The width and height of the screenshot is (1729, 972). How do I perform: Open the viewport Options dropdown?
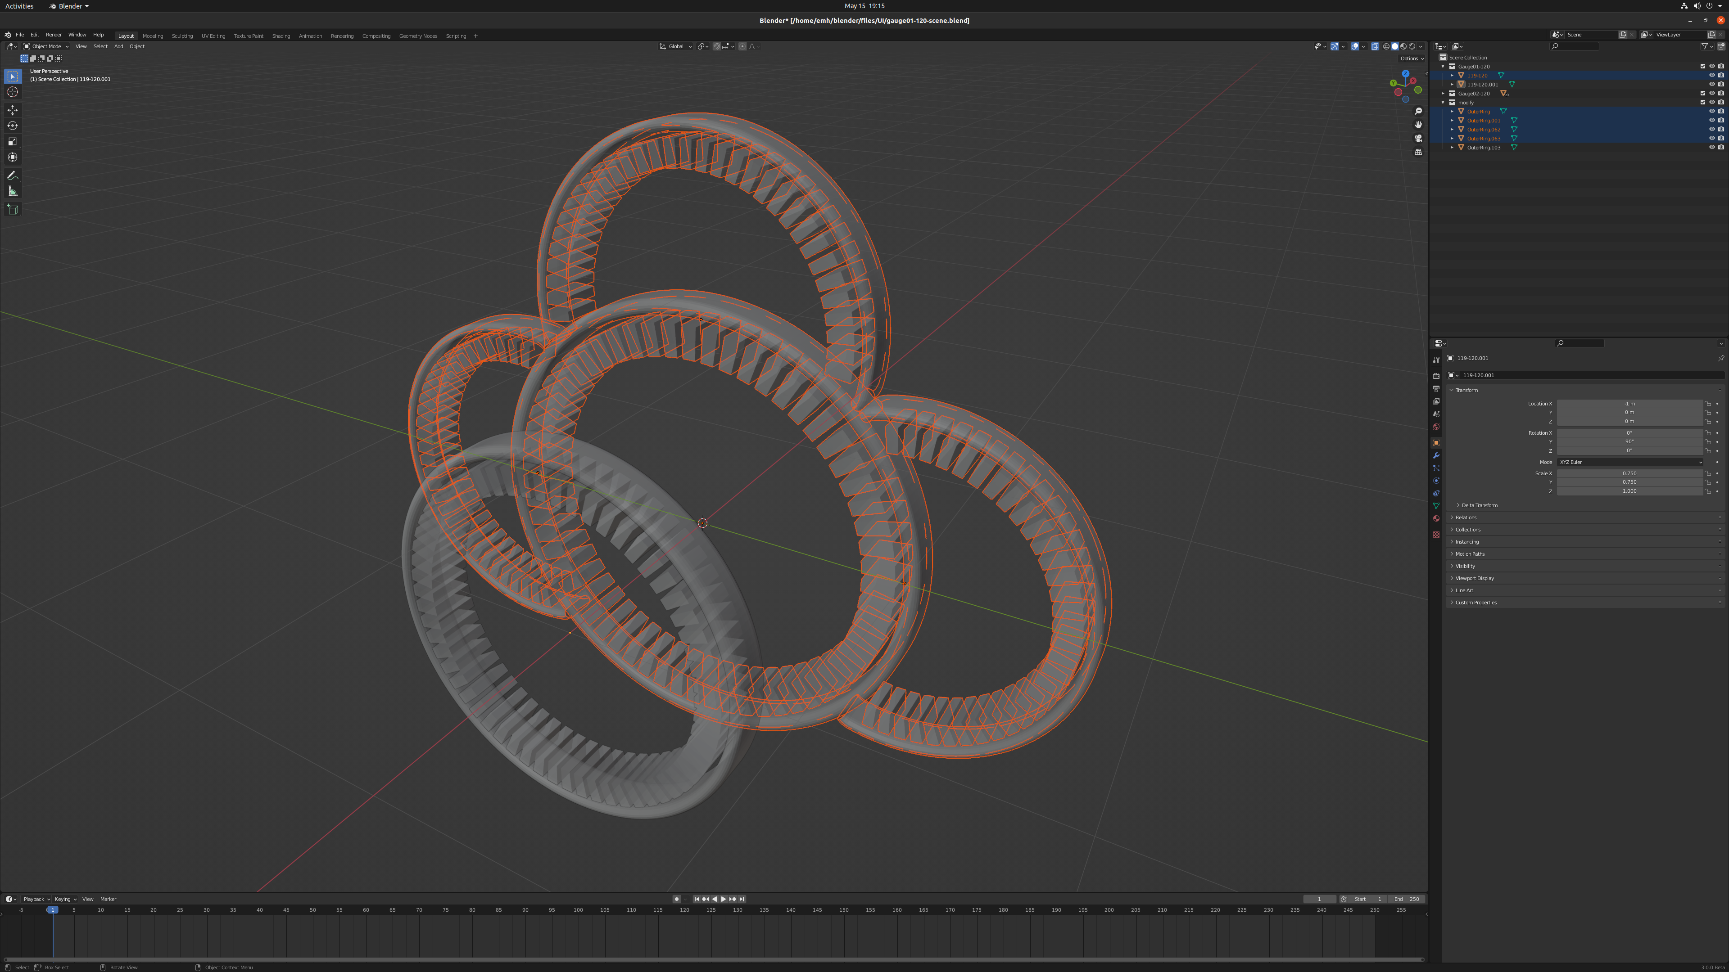(1412, 58)
